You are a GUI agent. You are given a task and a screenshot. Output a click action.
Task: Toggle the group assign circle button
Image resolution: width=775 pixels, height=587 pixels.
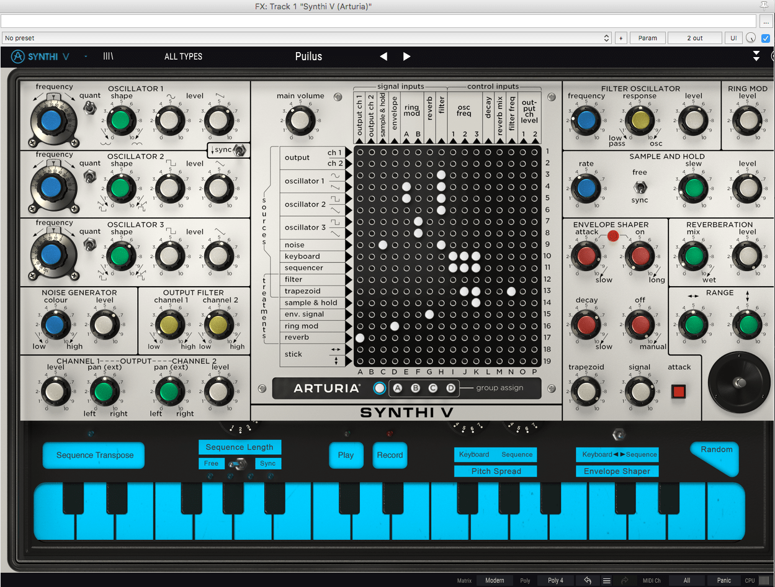pyautogui.click(x=380, y=388)
